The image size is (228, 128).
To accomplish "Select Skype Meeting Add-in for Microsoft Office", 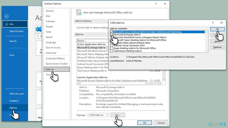I will click(x=134, y=48).
